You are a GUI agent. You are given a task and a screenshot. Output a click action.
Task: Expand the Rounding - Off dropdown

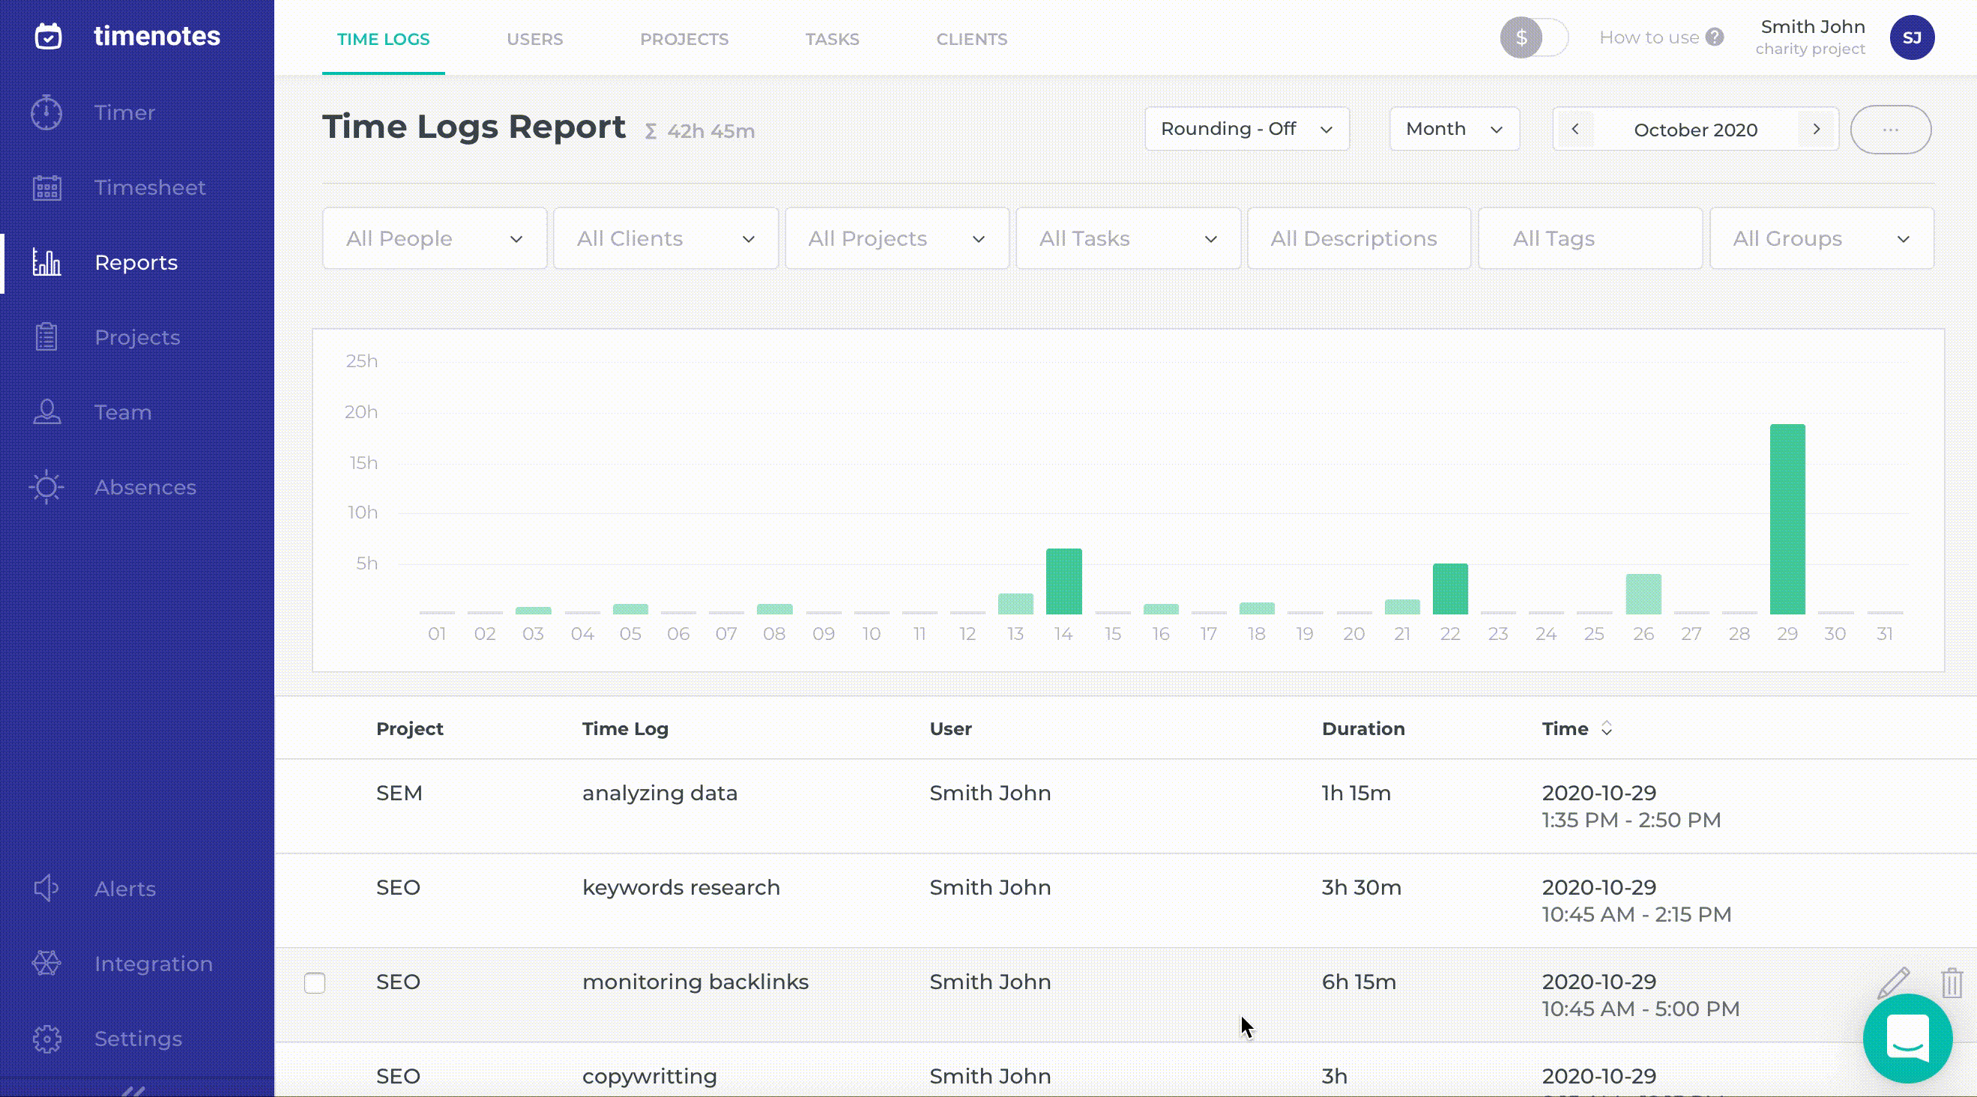(x=1246, y=129)
